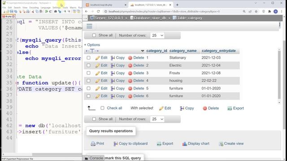Click the Print icon in Notepad++ toolbar

pos(28,12)
